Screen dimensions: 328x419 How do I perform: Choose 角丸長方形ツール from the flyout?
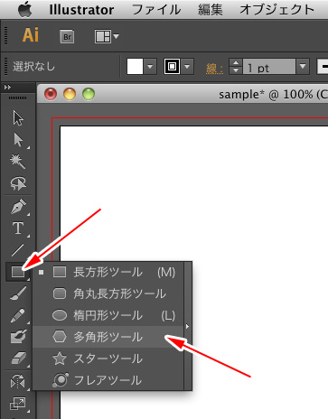tap(108, 293)
